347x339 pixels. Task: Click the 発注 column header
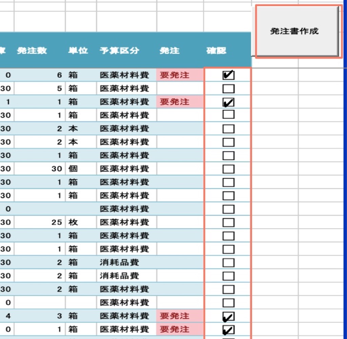click(x=169, y=51)
